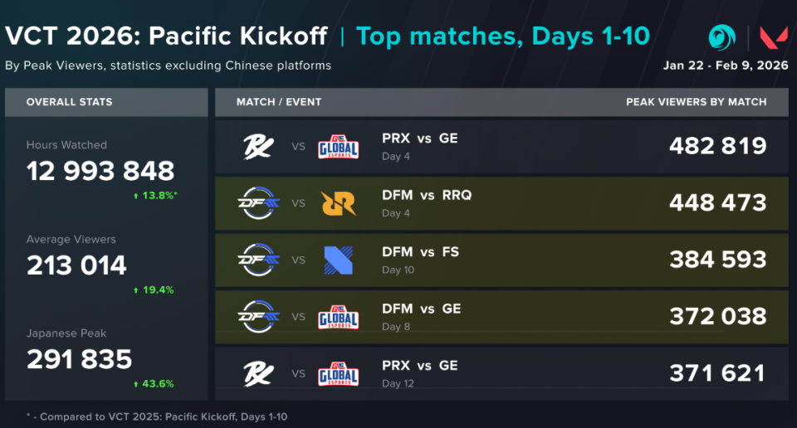This screenshot has width=797, height=428.
Task: Click the red Valorant logo
Action: click(x=773, y=38)
